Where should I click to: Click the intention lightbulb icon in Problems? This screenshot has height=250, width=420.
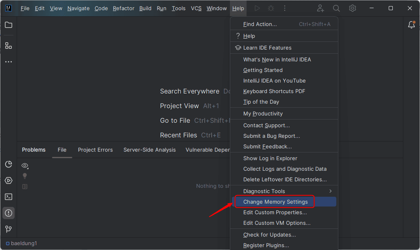click(x=25, y=176)
